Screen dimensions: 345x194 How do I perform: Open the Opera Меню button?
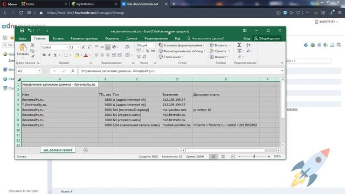tap(10, 4)
